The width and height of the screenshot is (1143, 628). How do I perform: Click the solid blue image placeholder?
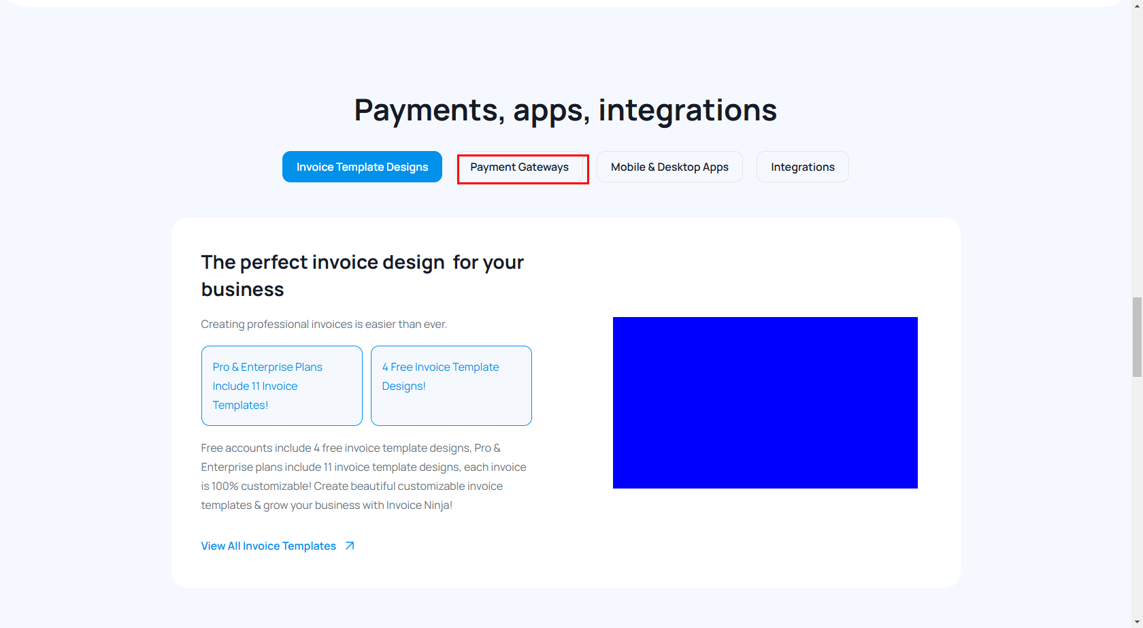765,403
